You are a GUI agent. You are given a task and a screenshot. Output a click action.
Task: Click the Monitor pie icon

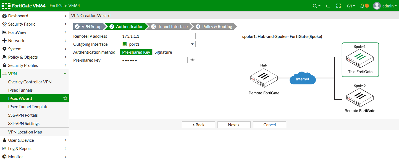tap(4, 157)
